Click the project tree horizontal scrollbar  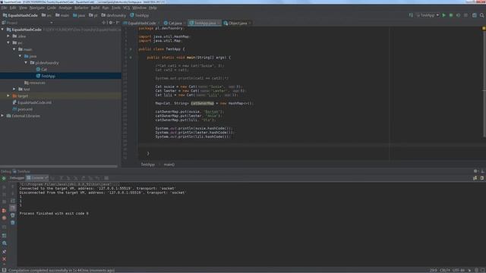pos(59,167)
